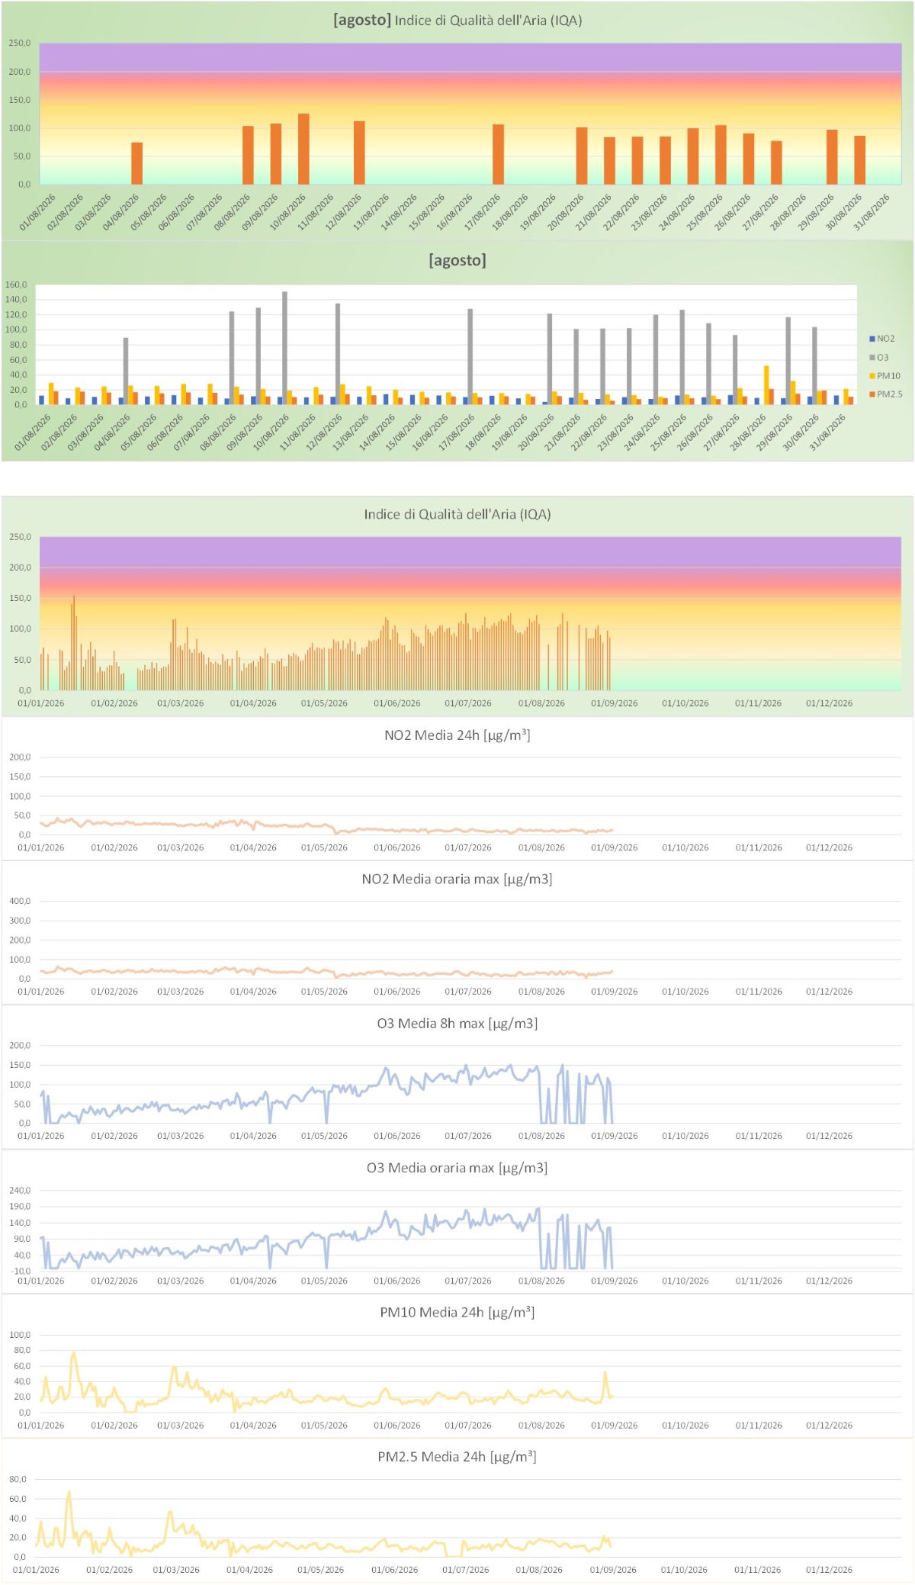The height and width of the screenshot is (1585, 915).
Task: Select the 'O3 Media 8h max' chart title
Action: pos(457,1024)
